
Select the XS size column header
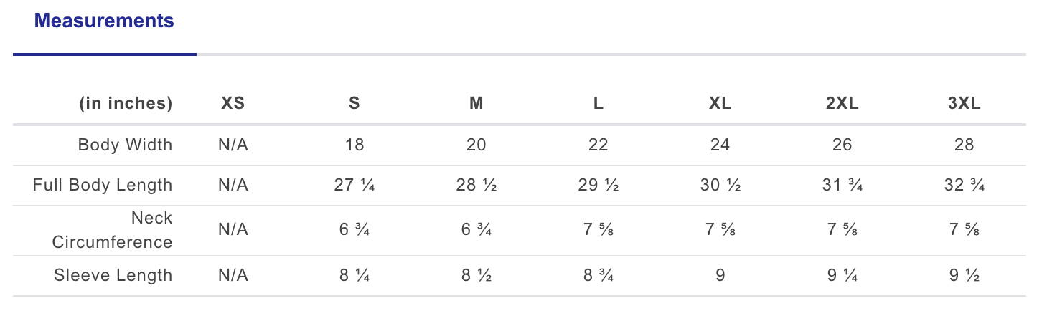tap(233, 103)
